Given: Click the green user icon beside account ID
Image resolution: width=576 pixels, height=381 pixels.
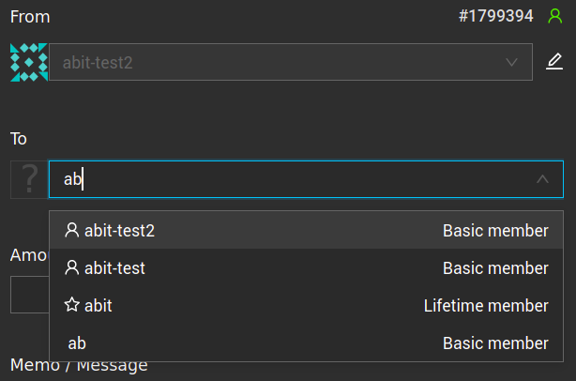Looking at the screenshot, I should pyautogui.click(x=555, y=16).
